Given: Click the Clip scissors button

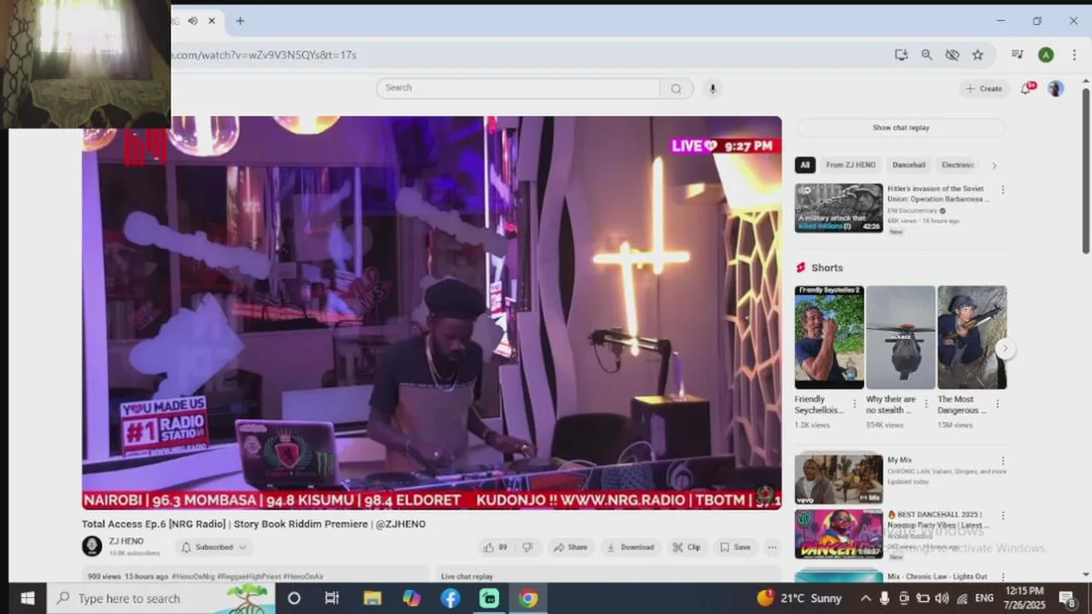Looking at the screenshot, I should 687,547.
